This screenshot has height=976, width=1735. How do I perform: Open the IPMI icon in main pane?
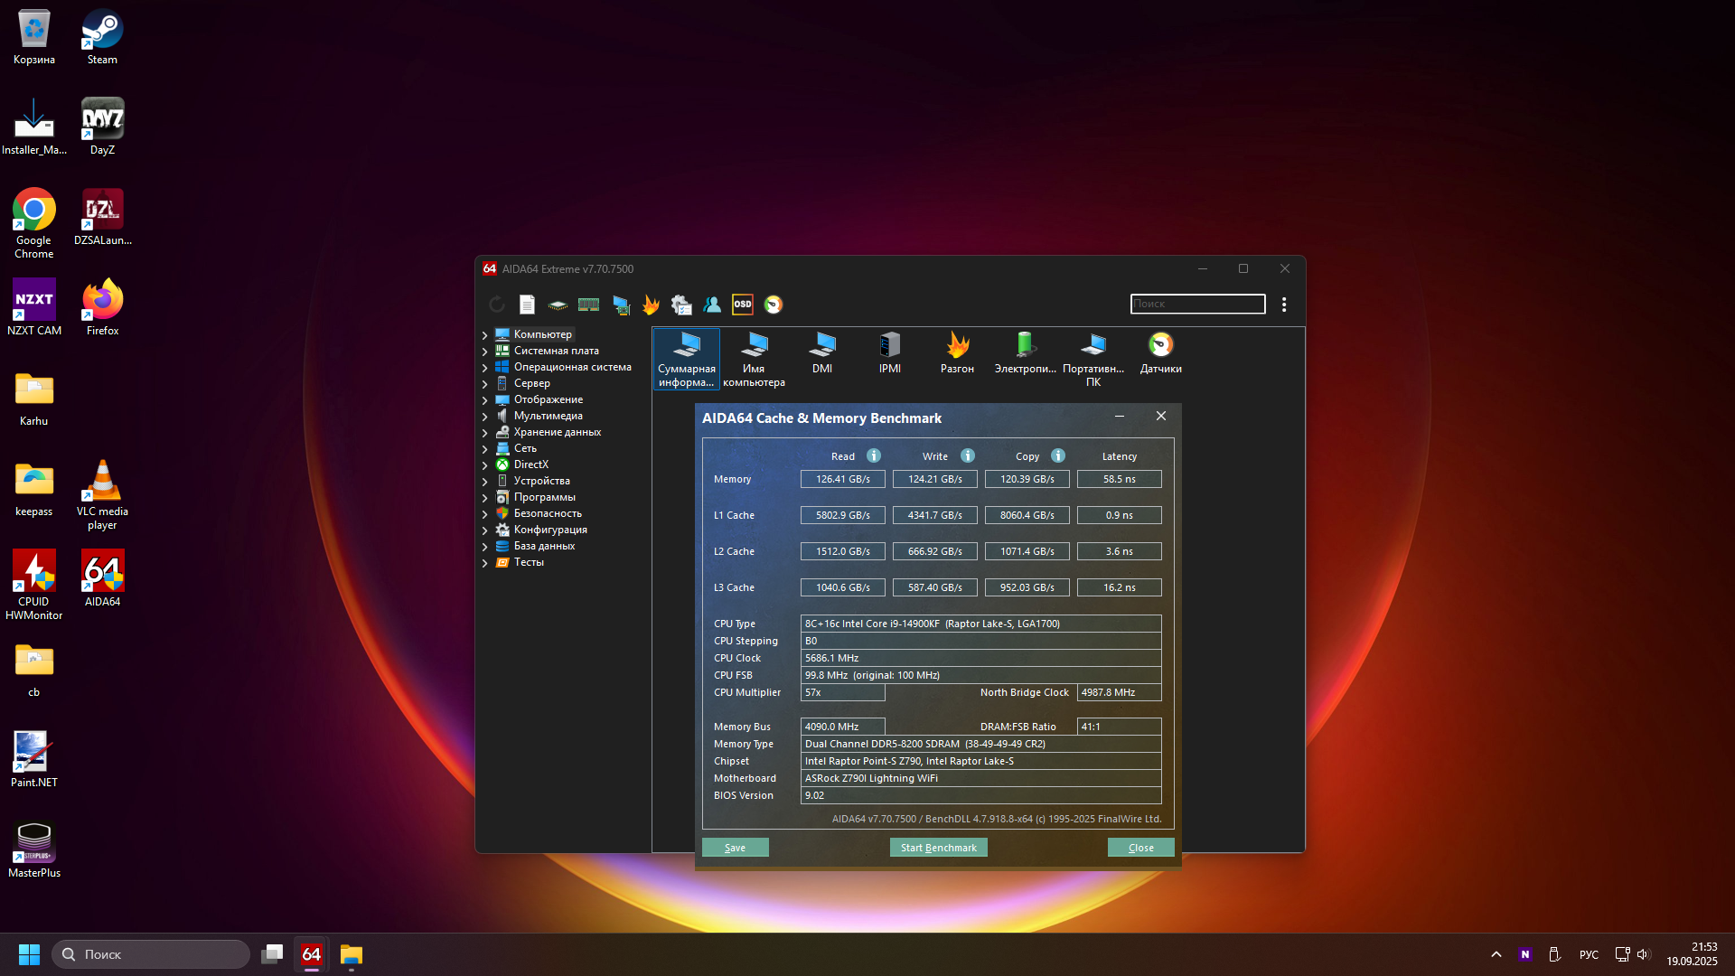coord(889,352)
